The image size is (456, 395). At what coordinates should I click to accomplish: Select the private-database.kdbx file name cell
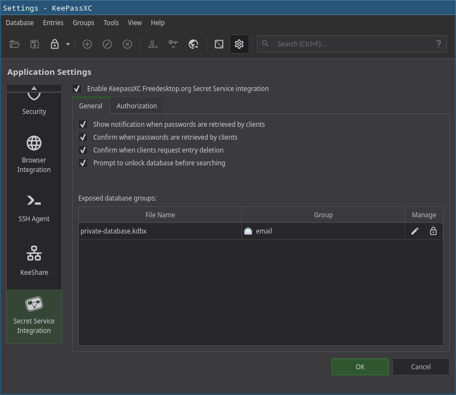point(160,231)
